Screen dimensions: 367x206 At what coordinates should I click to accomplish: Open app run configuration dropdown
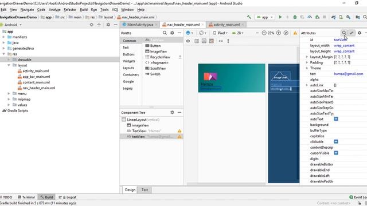(x=265, y=17)
